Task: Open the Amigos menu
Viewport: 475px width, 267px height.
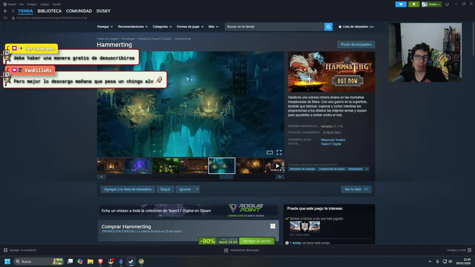Action: (x=32, y=4)
